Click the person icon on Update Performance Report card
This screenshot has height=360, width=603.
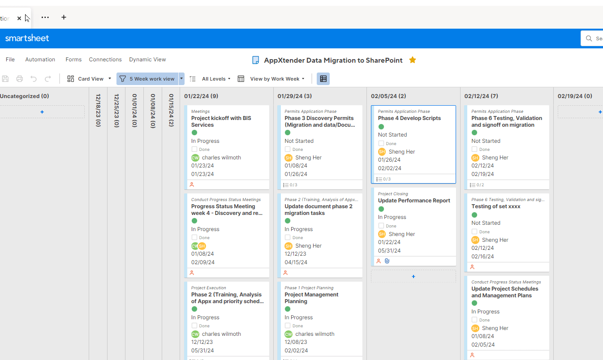coord(379,261)
